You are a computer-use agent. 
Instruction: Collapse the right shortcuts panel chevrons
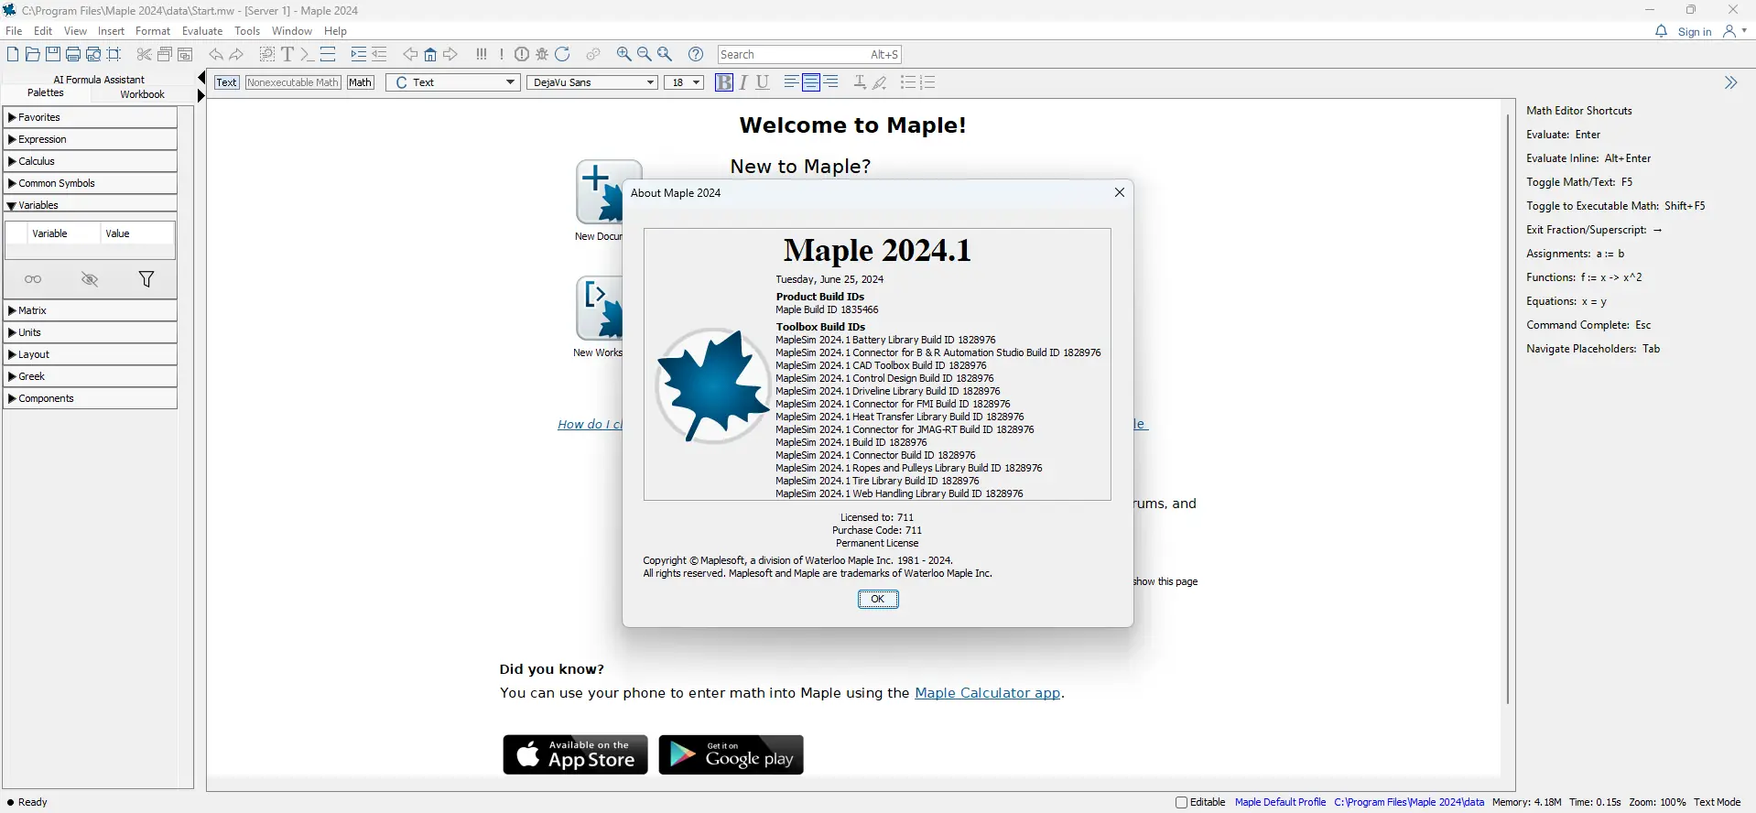(1730, 82)
